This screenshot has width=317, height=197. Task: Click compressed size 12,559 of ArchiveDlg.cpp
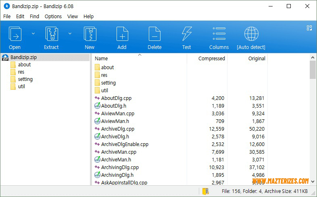pos(217,129)
